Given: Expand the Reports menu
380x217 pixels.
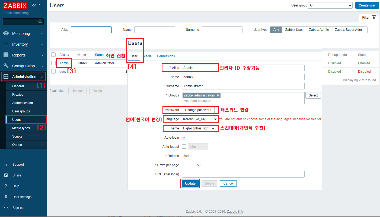Looking at the screenshot, I should 23,55.
